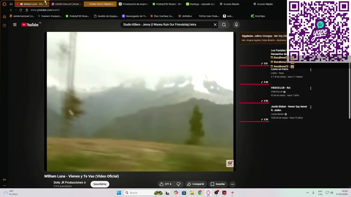Open the volume control in system tray

[x=332, y=193]
